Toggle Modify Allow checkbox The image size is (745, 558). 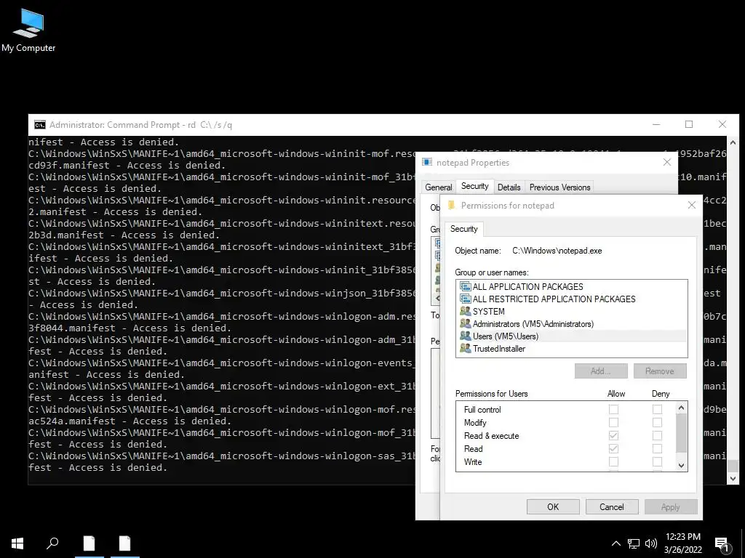click(613, 422)
